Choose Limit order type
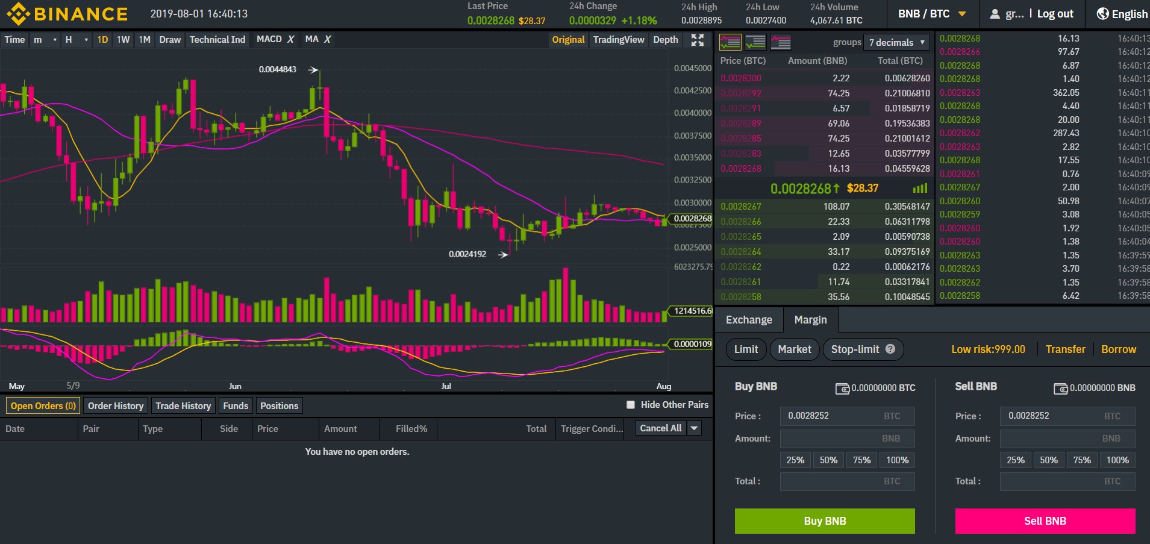 pos(746,349)
